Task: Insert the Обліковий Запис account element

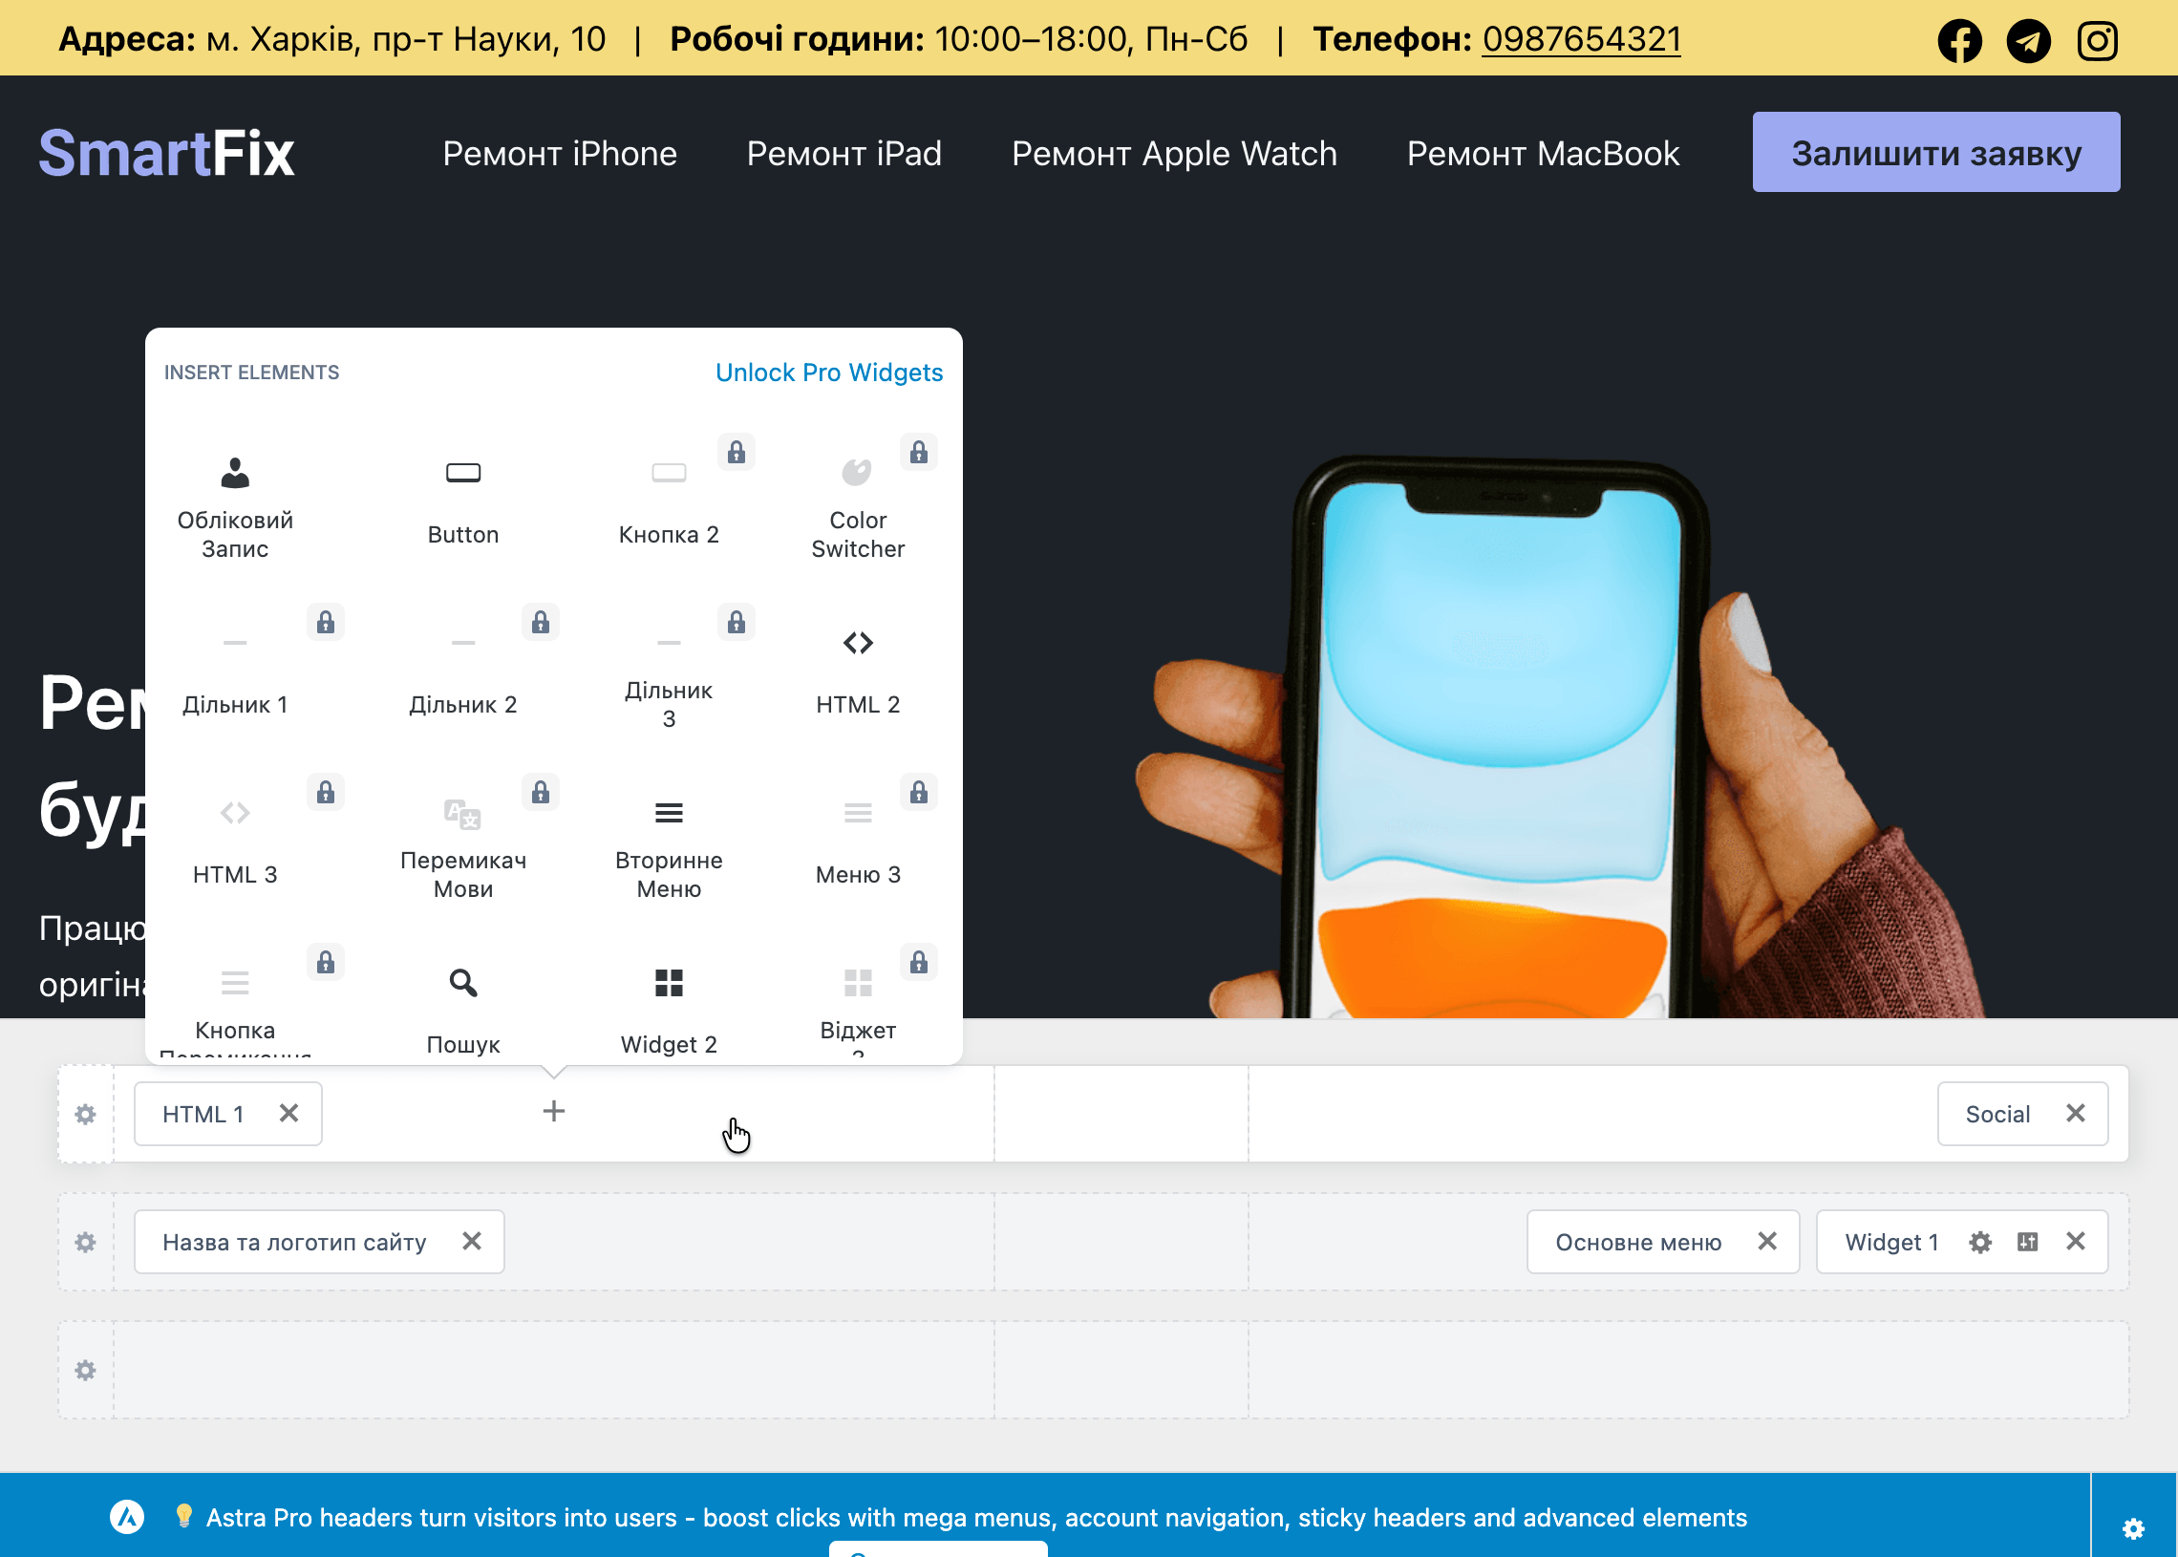Action: point(235,507)
